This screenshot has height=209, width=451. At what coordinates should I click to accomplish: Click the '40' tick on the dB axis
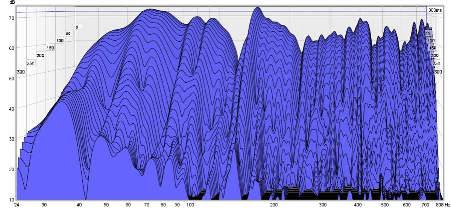pos(12,109)
